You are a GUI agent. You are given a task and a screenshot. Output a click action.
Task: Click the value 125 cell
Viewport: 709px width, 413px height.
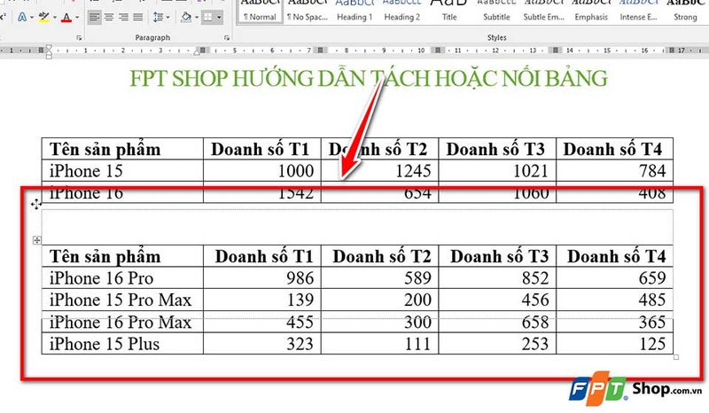[614, 344]
